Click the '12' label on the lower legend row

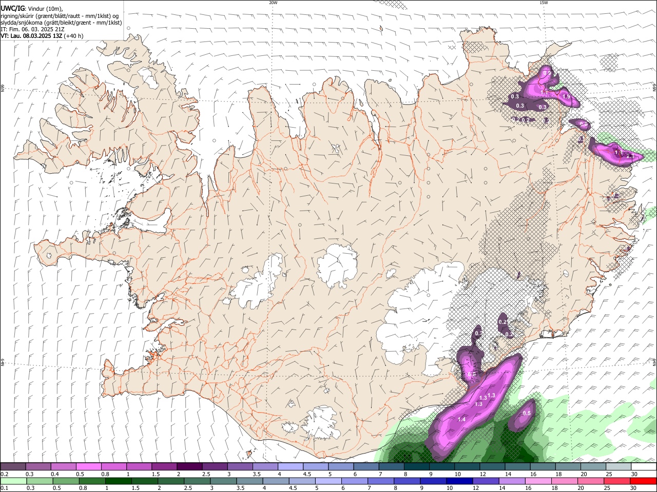[475, 488]
